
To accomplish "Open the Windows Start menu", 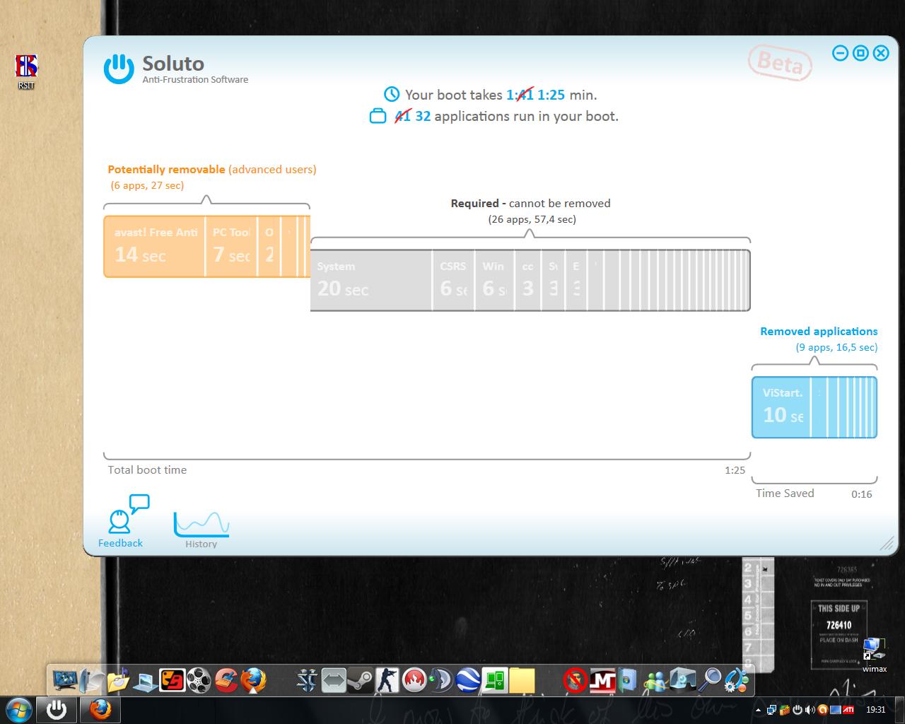I will pos(18,708).
